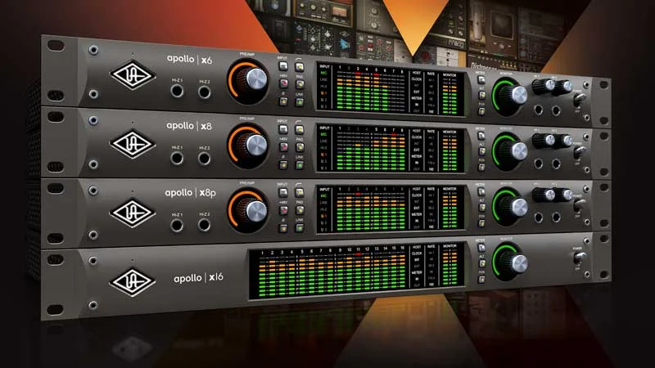Push the METER button on Apollo x8p
Image resolution: width=655 pixels, height=368 pixels.
[x=481, y=191]
